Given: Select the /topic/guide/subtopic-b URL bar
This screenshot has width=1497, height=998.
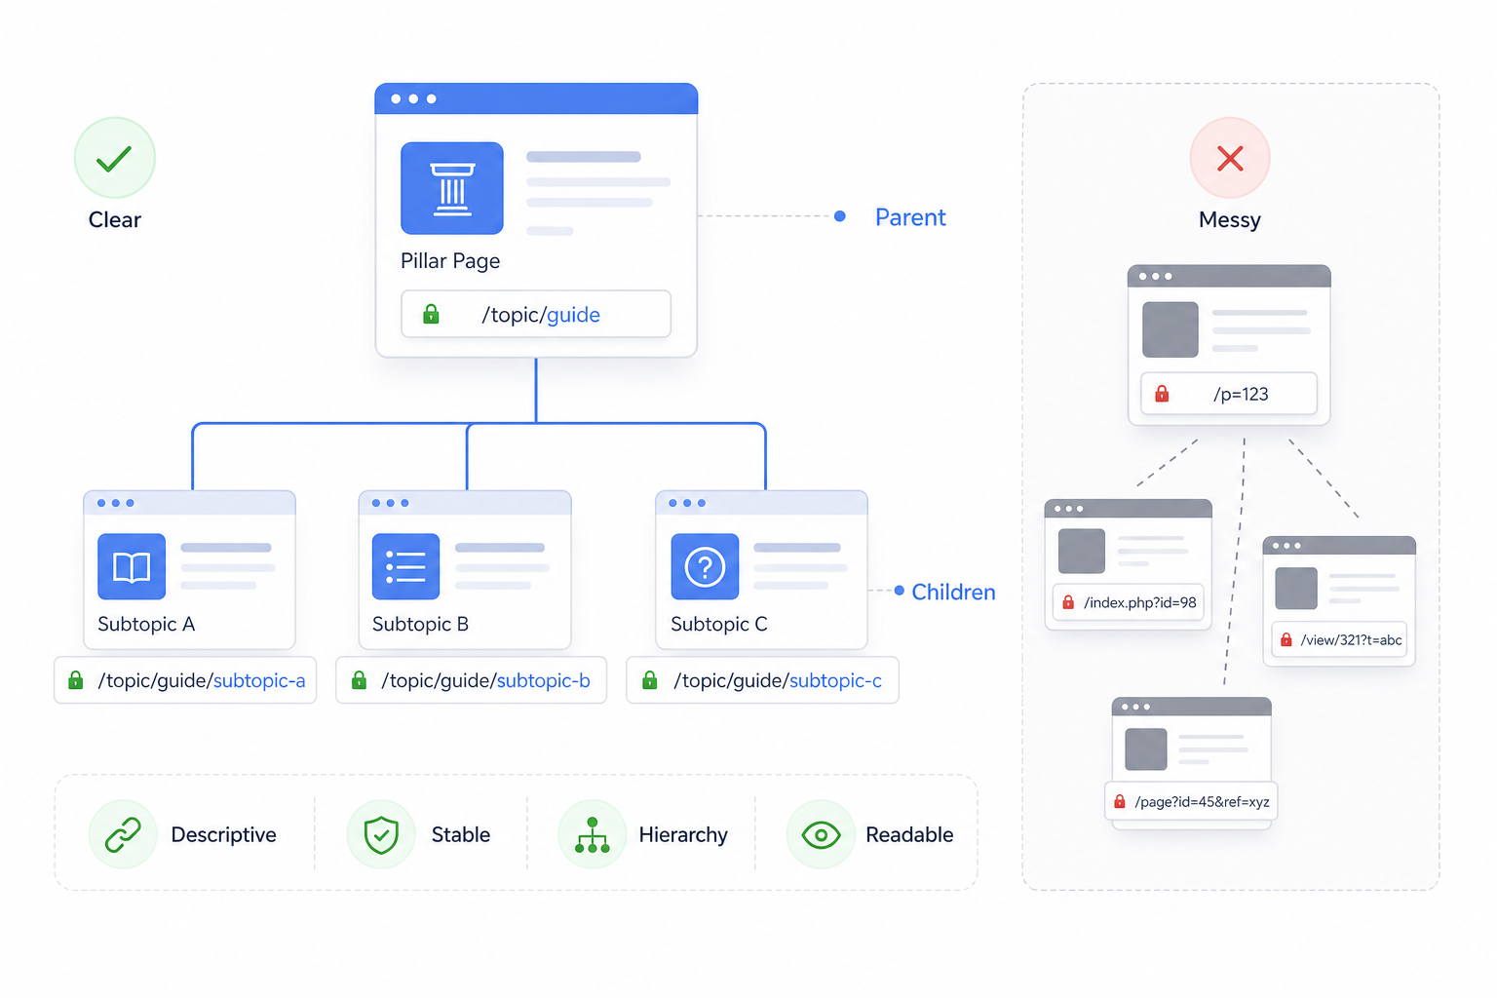Looking at the screenshot, I should click(471, 680).
